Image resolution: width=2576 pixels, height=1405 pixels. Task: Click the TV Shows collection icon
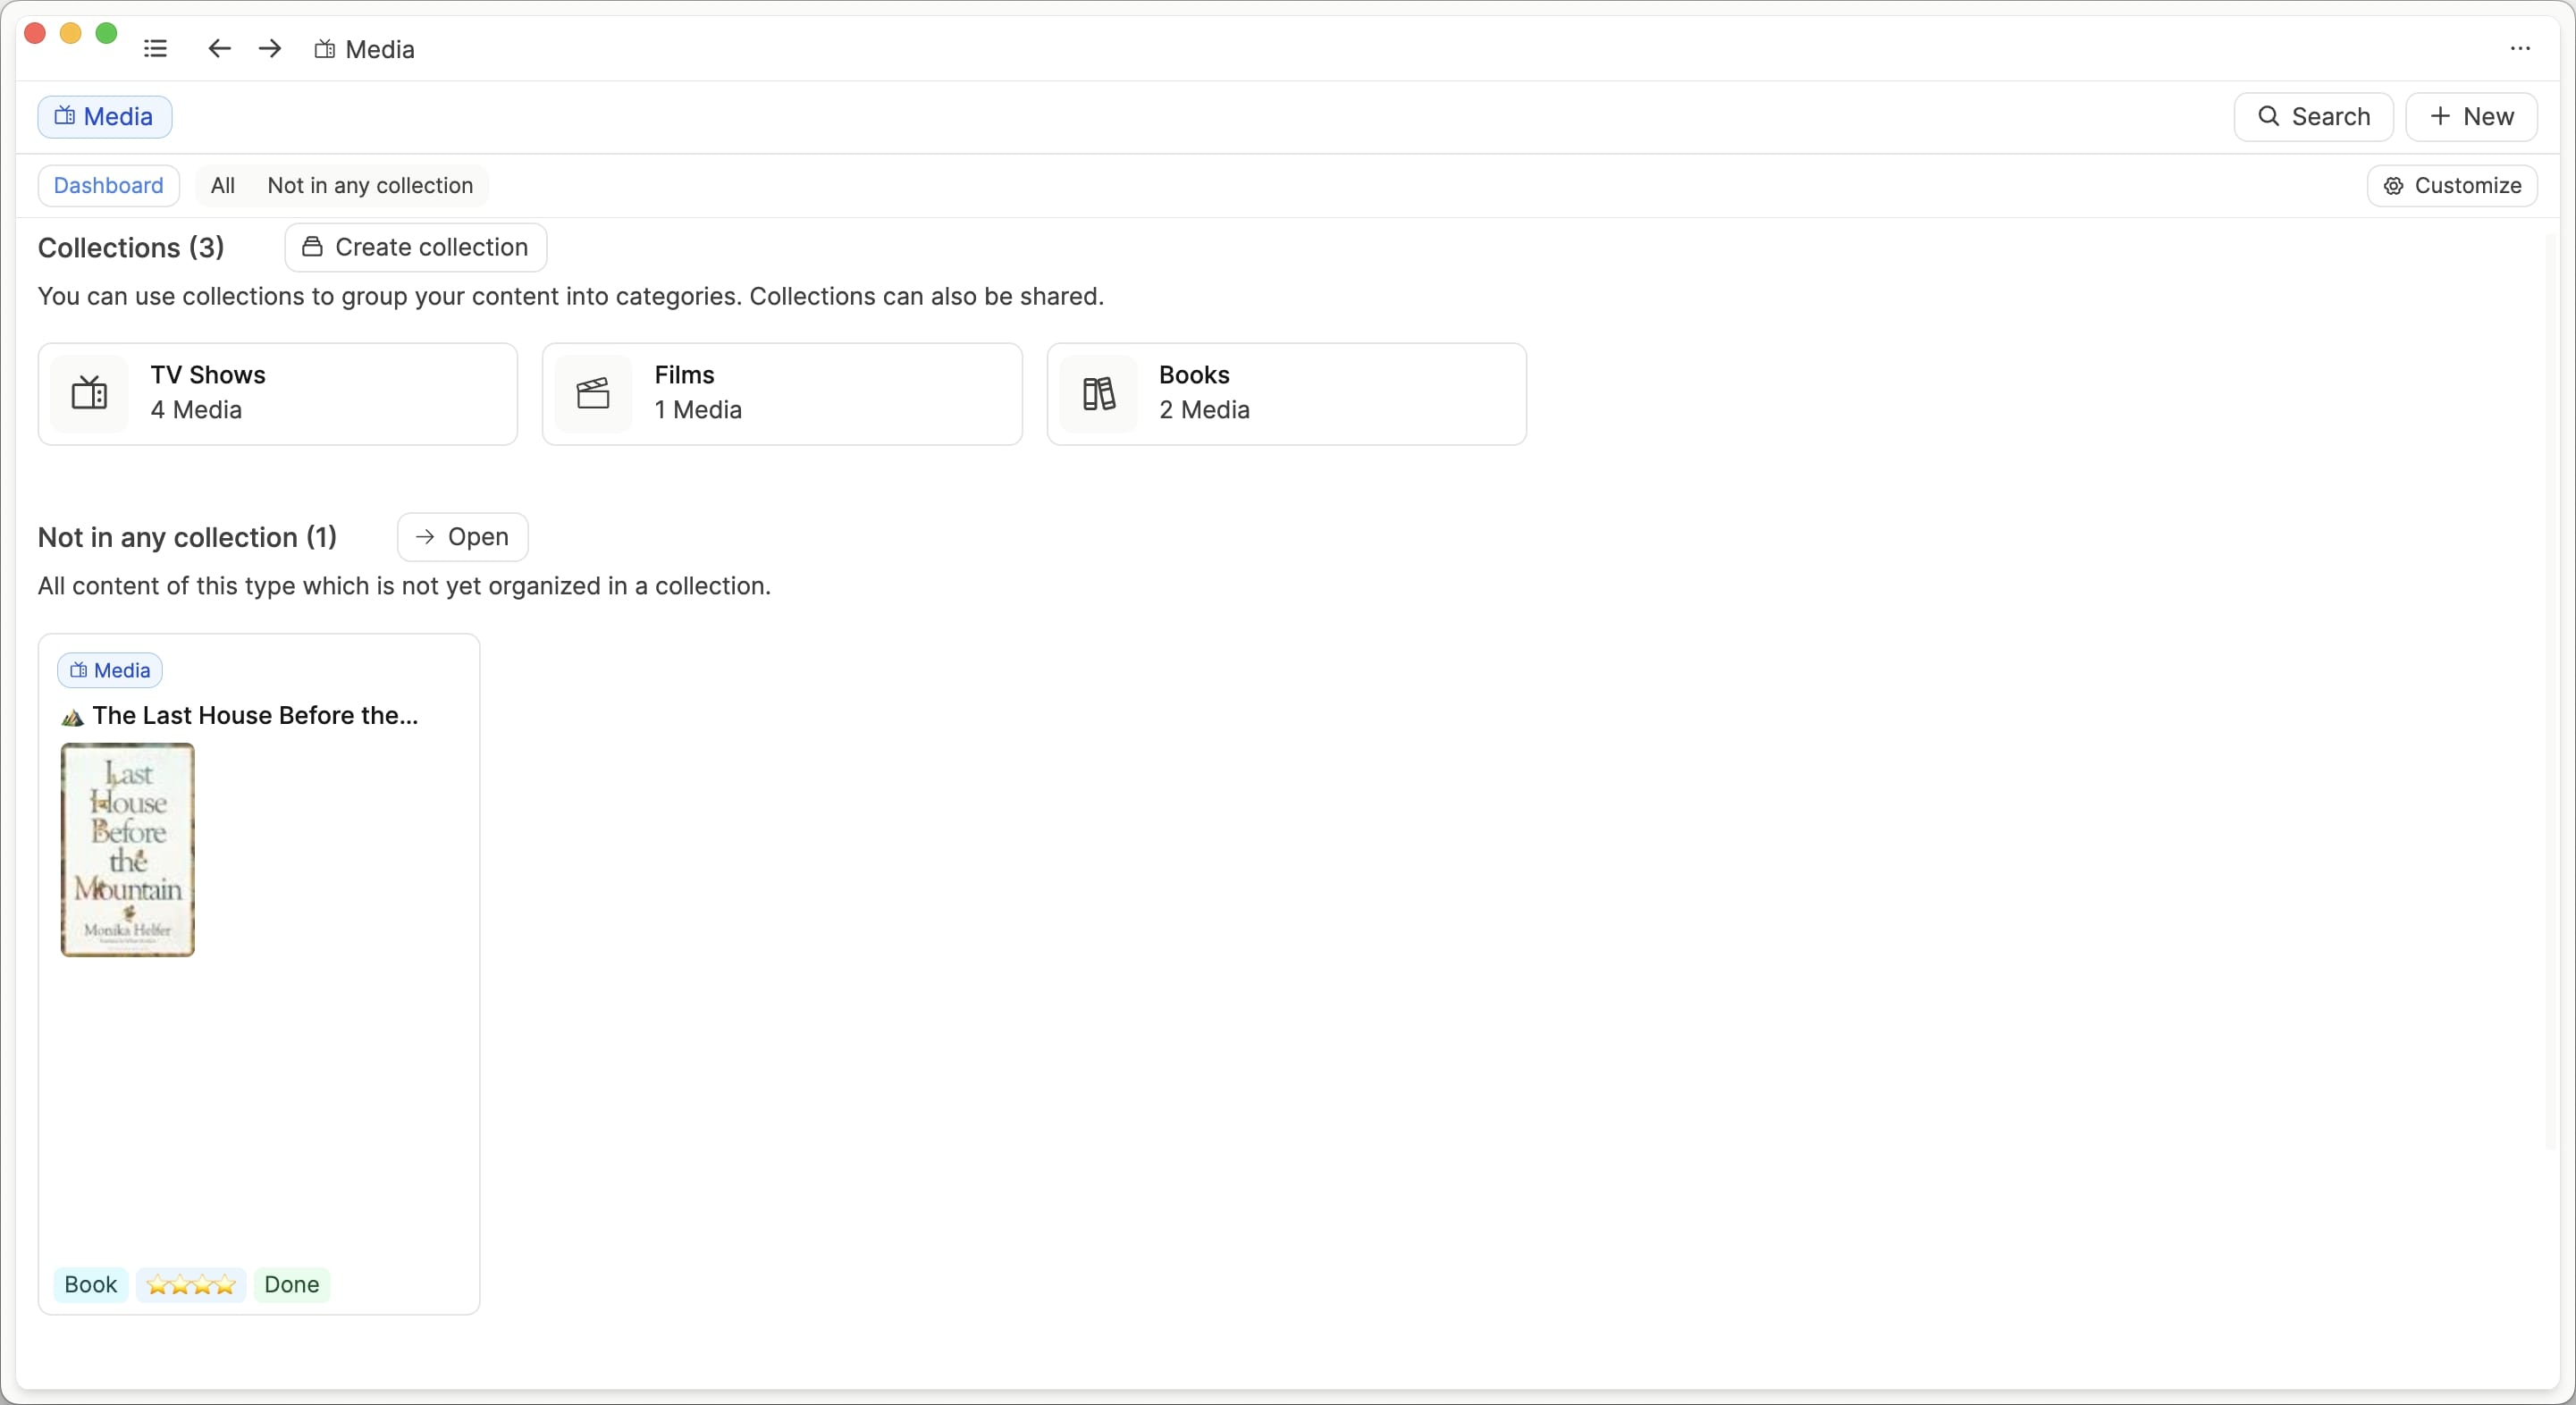tap(90, 393)
